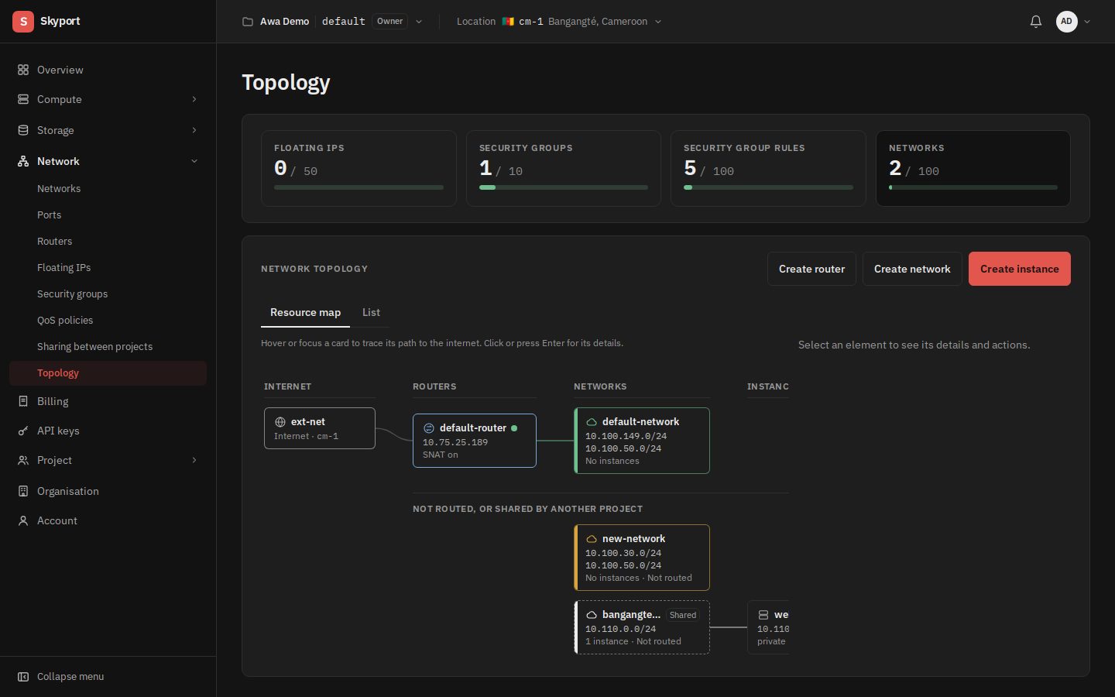Select the bangangte shared network card
1115x697 pixels.
pos(642,627)
